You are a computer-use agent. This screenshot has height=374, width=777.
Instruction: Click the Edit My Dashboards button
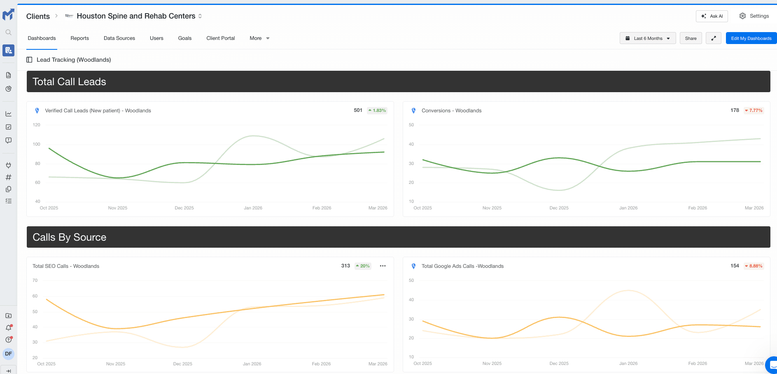tap(751, 38)
